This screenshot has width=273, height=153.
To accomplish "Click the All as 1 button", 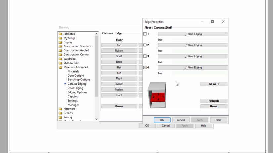I will tap(214, 84).
